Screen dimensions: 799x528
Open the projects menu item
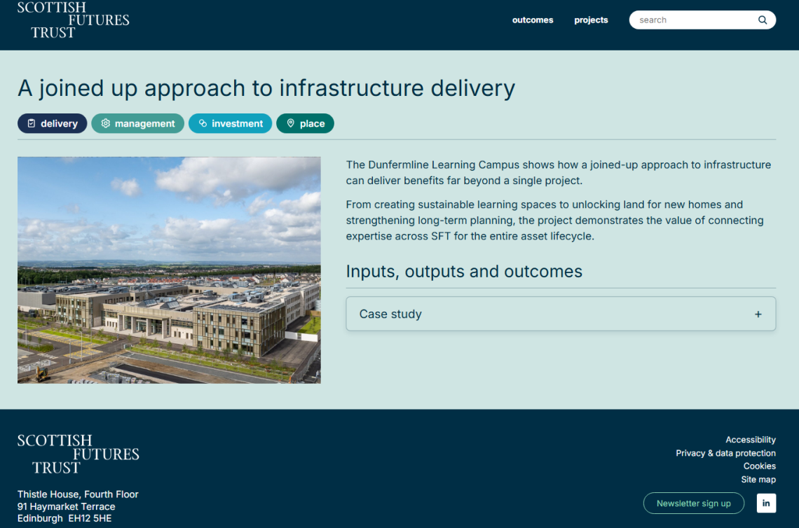(591, 20)
